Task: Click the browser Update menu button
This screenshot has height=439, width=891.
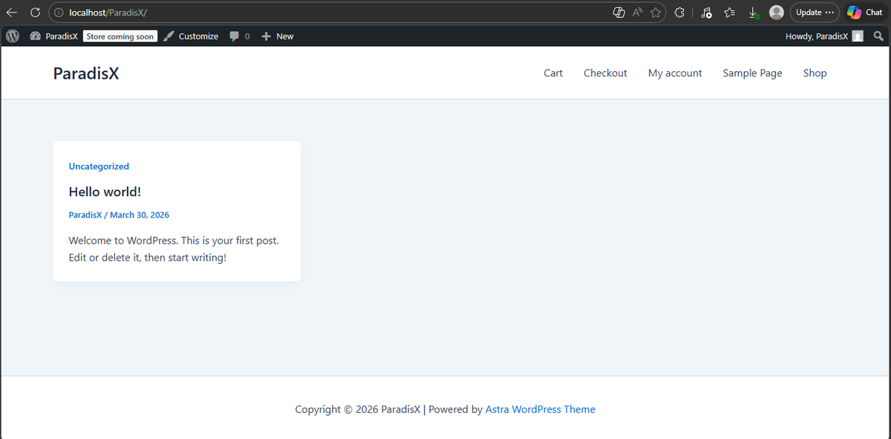Action: pos(815,13)
